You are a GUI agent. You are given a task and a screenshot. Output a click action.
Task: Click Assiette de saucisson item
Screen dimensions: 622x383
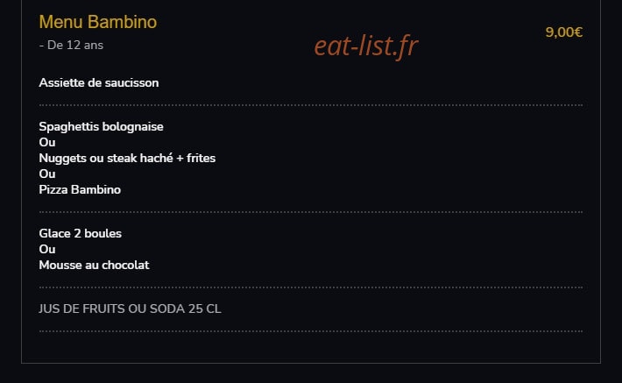pyautogui.click(x=99, y=83)
